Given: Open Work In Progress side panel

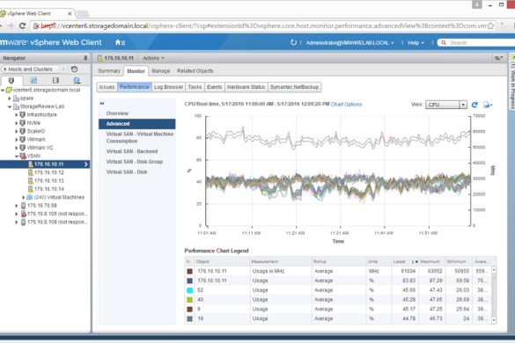Looking at the screenshot, I should click(511, 82).
